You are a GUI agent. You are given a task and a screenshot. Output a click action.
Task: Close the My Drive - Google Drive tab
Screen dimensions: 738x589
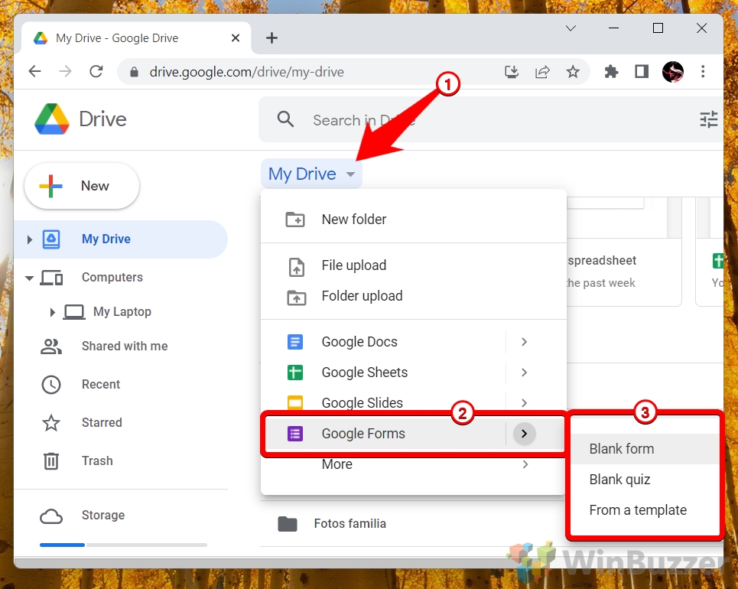[x=236, y=37]
